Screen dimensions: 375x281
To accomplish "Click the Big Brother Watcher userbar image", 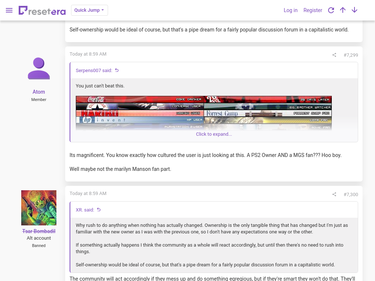I will click(x=268, y=106).
